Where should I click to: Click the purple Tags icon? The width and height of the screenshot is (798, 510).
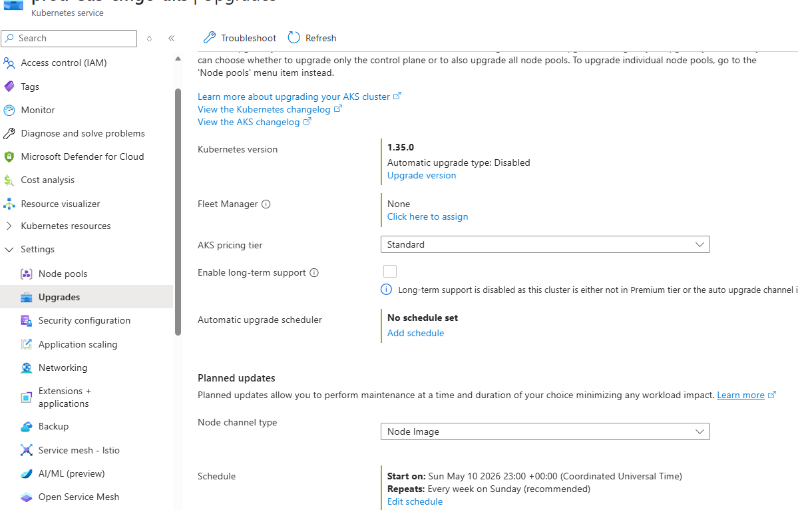[x=9, y=87]
